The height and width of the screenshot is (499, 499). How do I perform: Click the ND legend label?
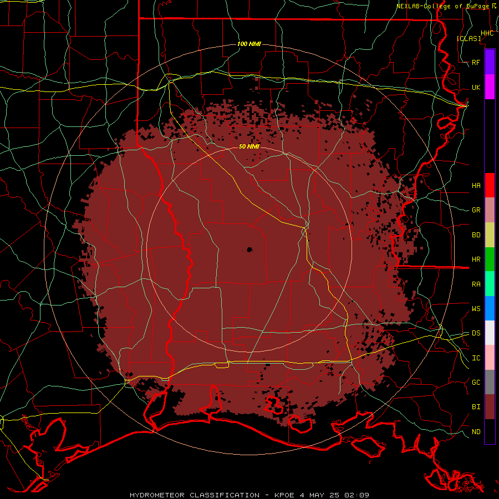pyautogui.click(x=476, y=432)
